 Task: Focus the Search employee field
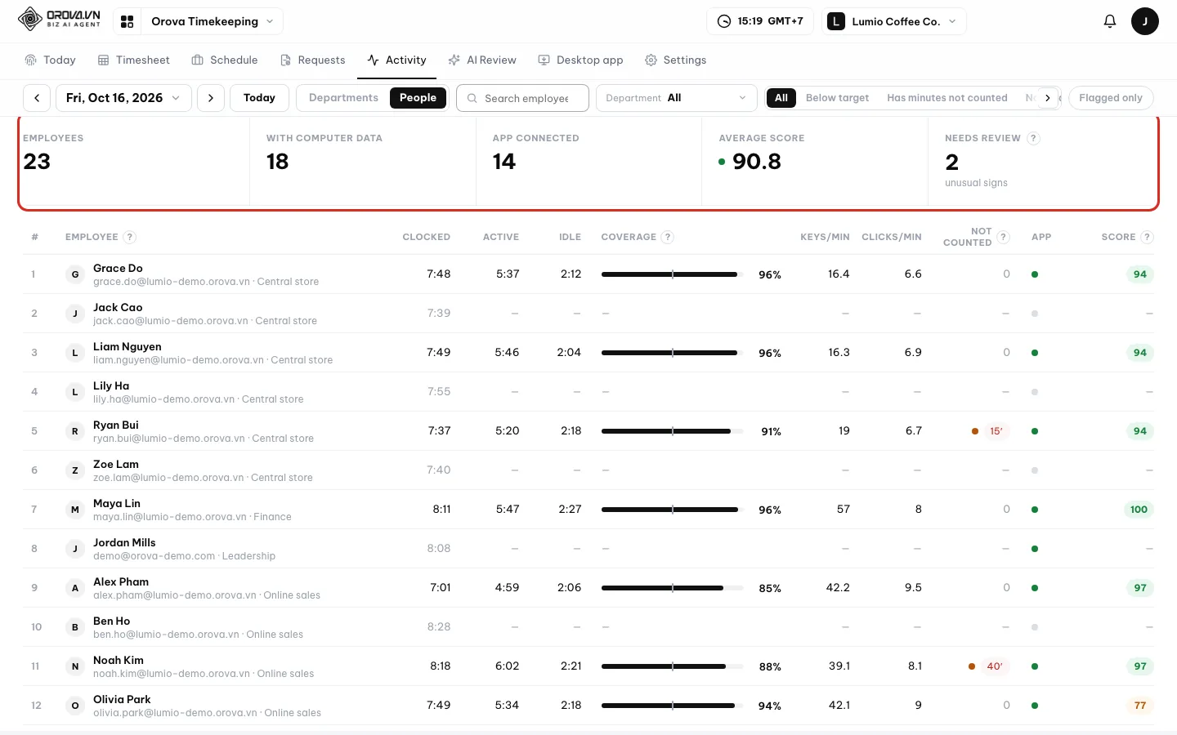coord(522,98)
